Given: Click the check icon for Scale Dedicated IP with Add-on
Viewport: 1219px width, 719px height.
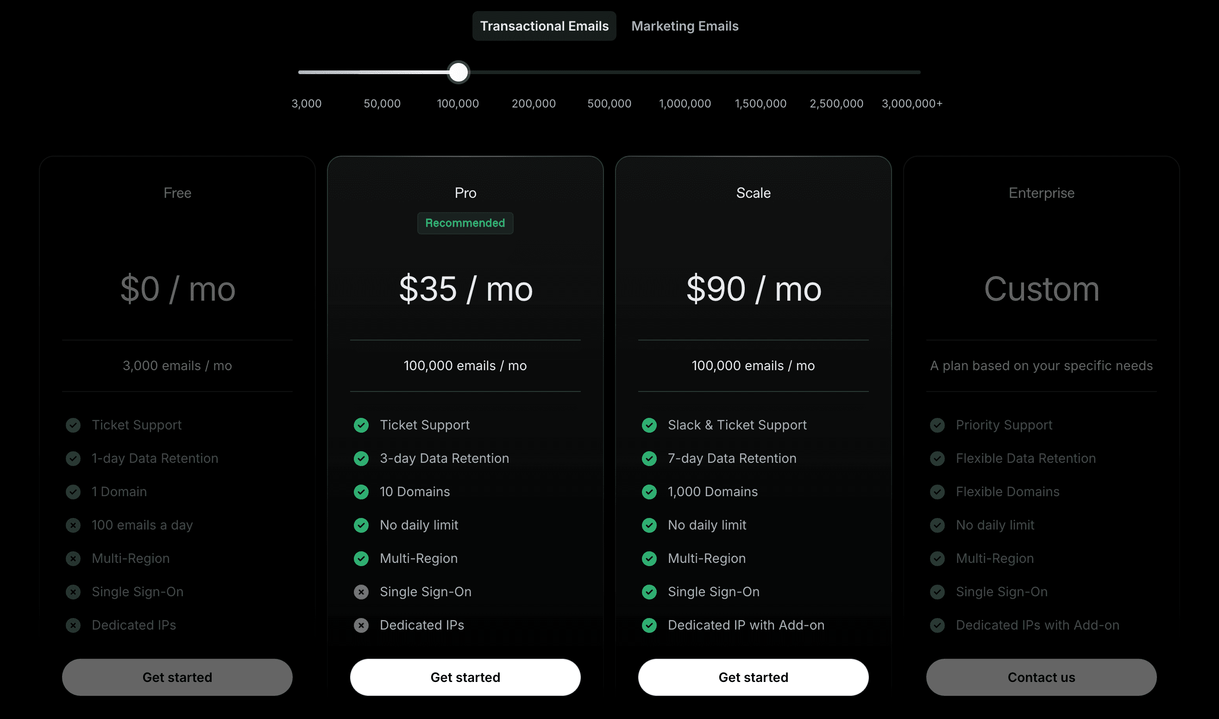Looking at the screenshot, I should coord(649,625).
